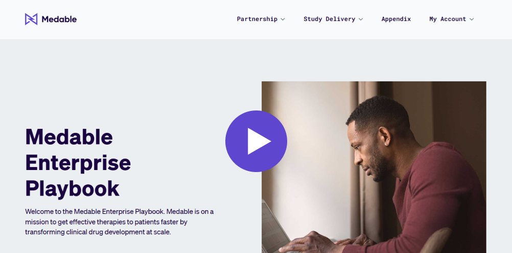This screenshot has height=253, width=512.
Task: Click the white play triangle icon
Action: [259, 141]
